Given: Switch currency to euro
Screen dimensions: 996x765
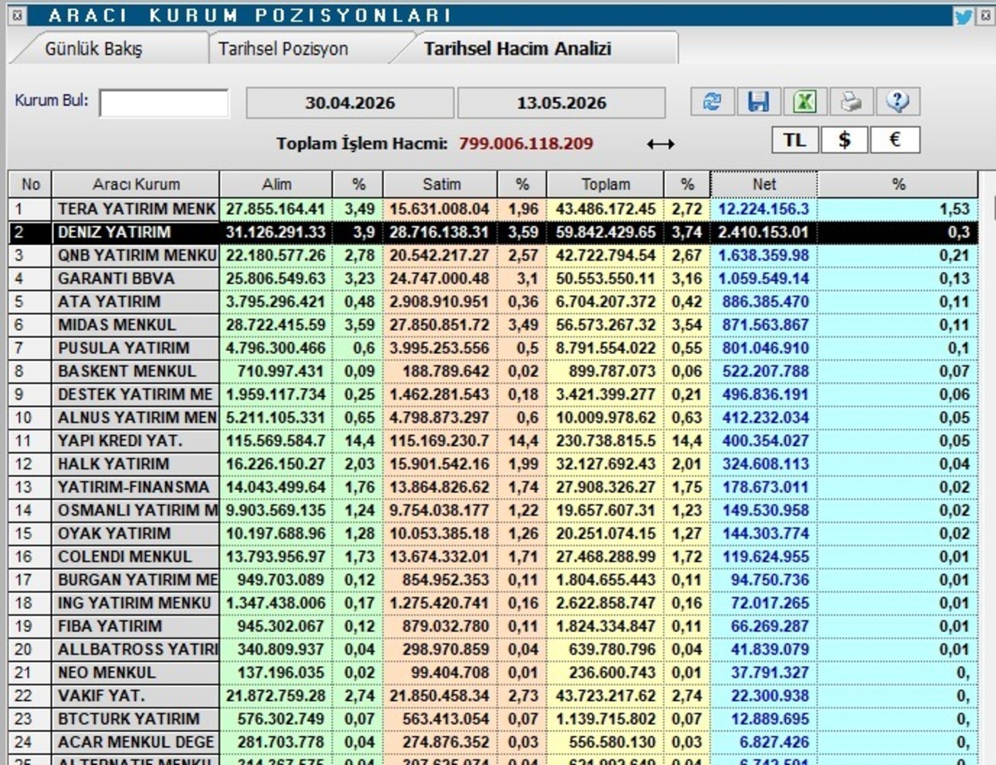Looking at the screenshot, I should tap(895, 140).
